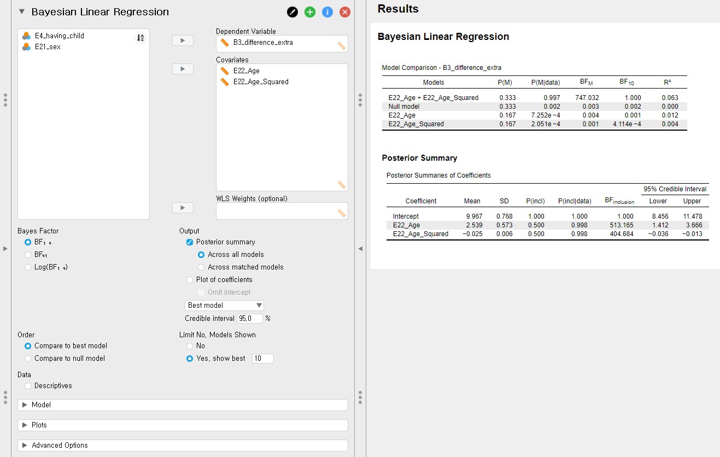Image resolution: width=720 pixels, height=457 pixels.
Task: Click arrow button to assign Dependent Variable
Action: 183,40
